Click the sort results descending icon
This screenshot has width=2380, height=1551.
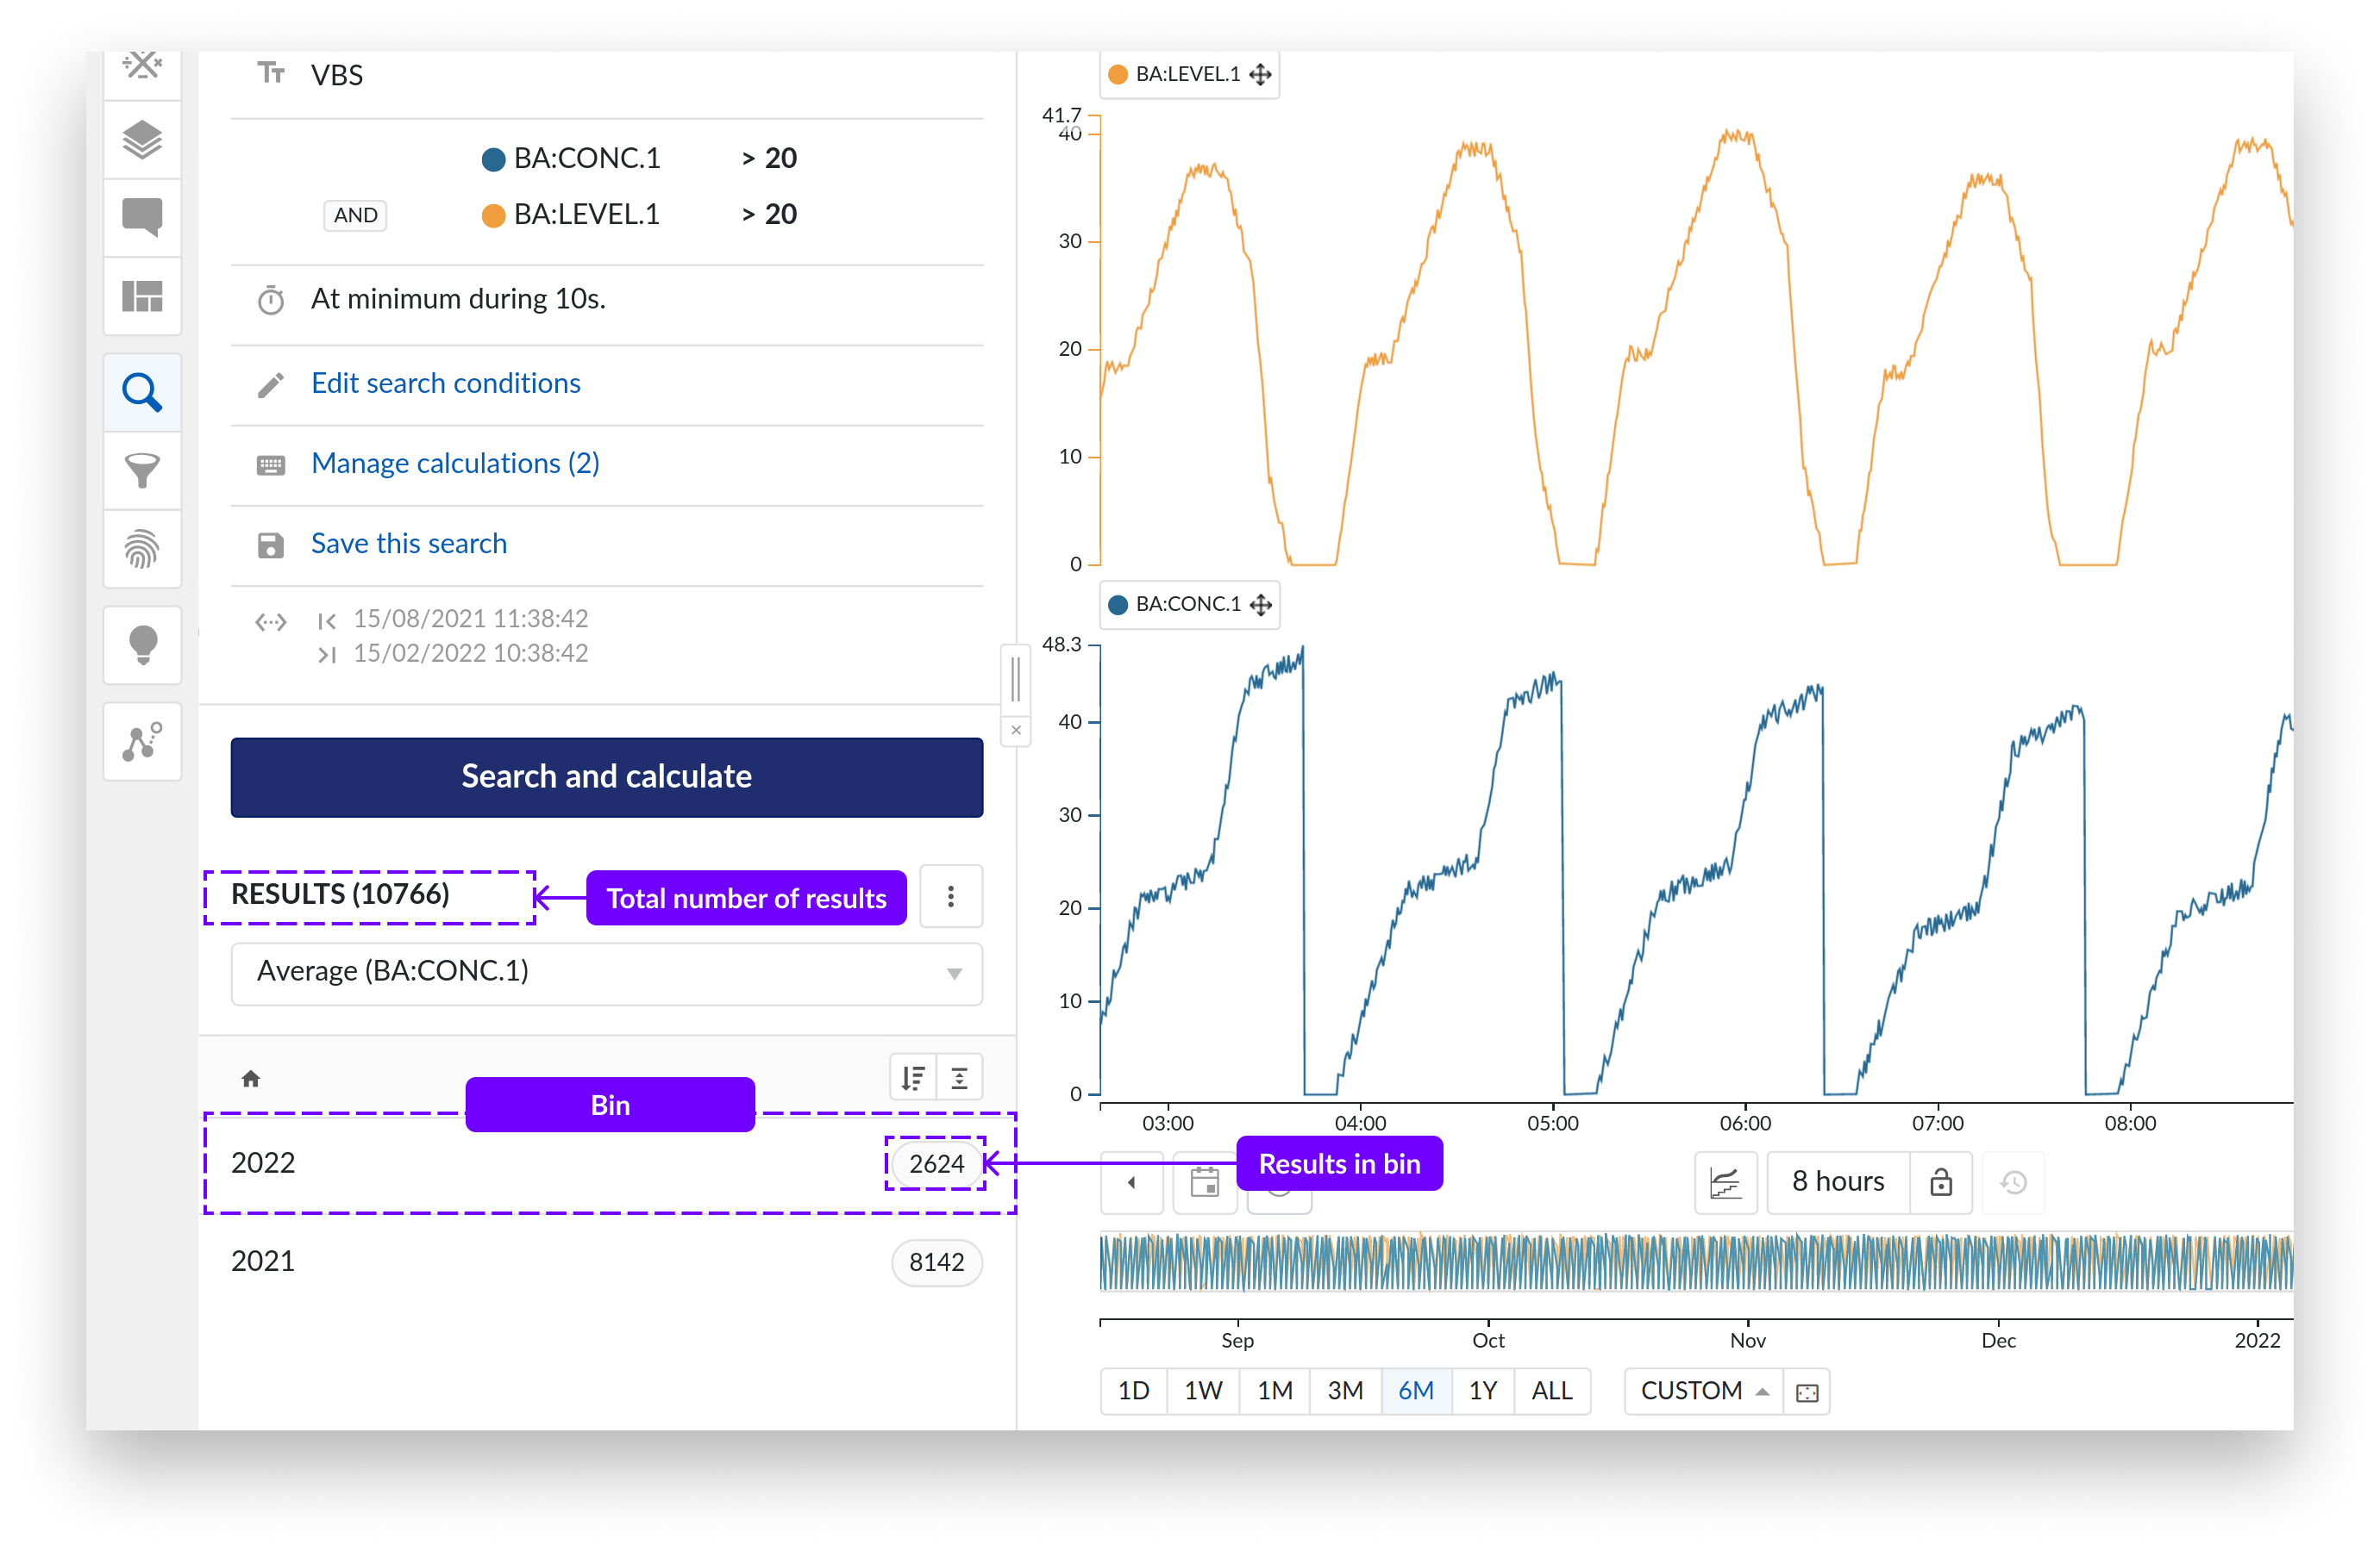(912, 1077)
